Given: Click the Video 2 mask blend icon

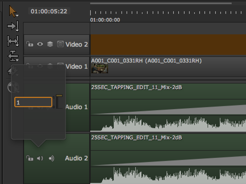Looking at the screenshot, I should click(60, 44).
